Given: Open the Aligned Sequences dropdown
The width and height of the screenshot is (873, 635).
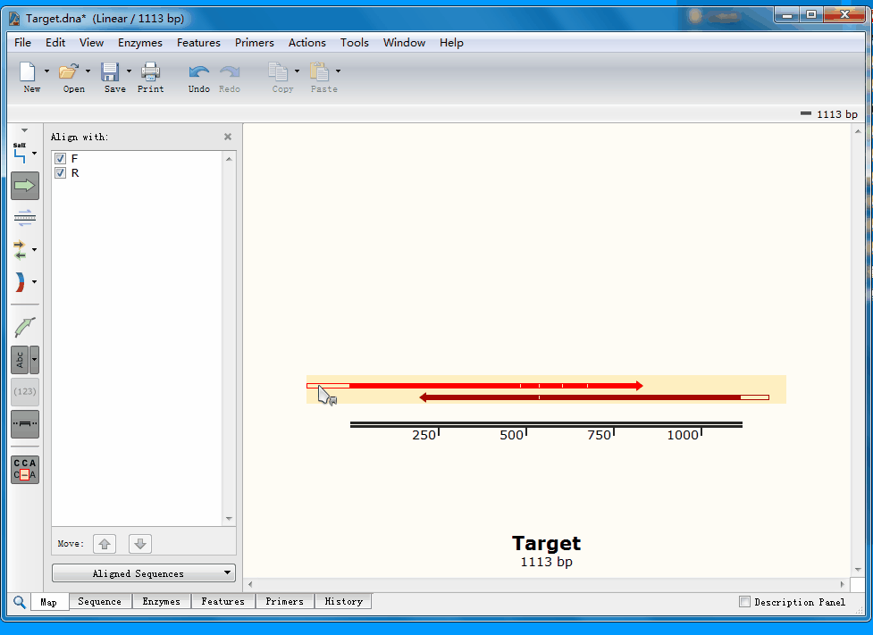Looking at the screenshot, I should (x=144, y=573).
